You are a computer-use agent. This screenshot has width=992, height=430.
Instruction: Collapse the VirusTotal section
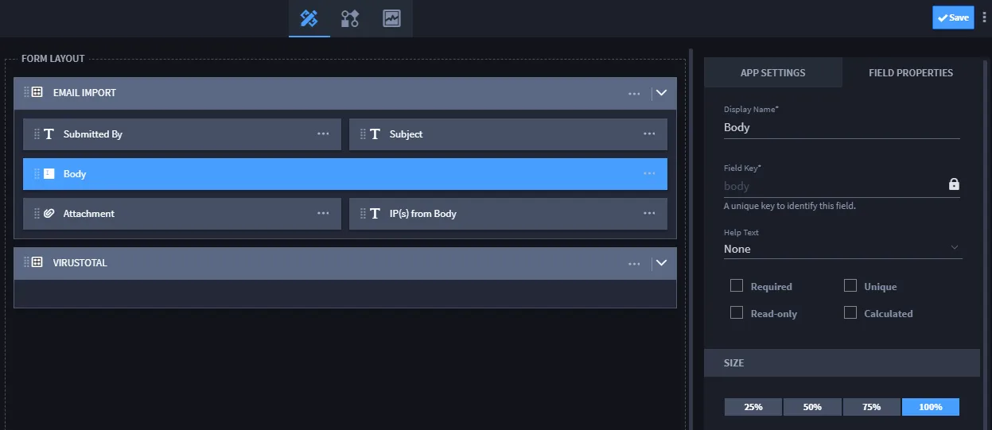660,263
